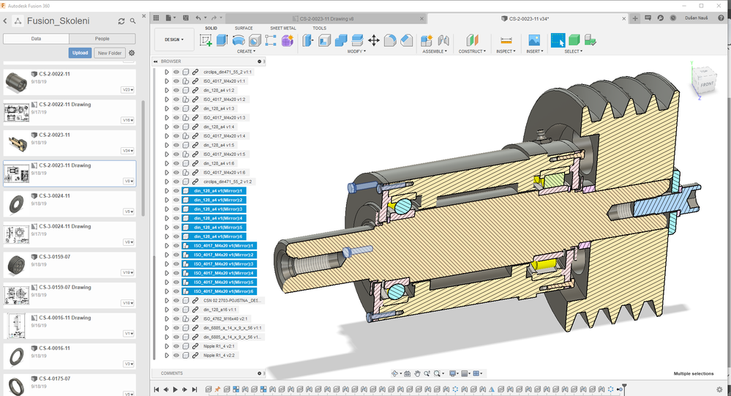
Task: Refresh the Fusion_Skoleni data panel
Action: (x=121, y=21)
